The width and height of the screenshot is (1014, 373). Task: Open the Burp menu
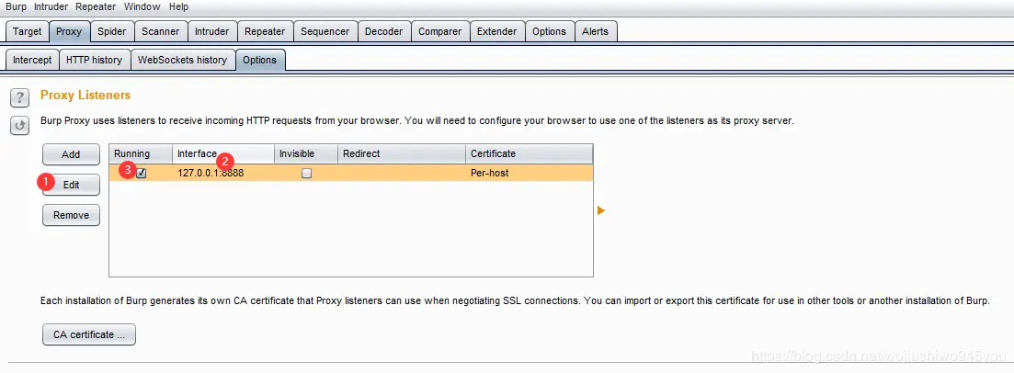click(x=17, y=7)
